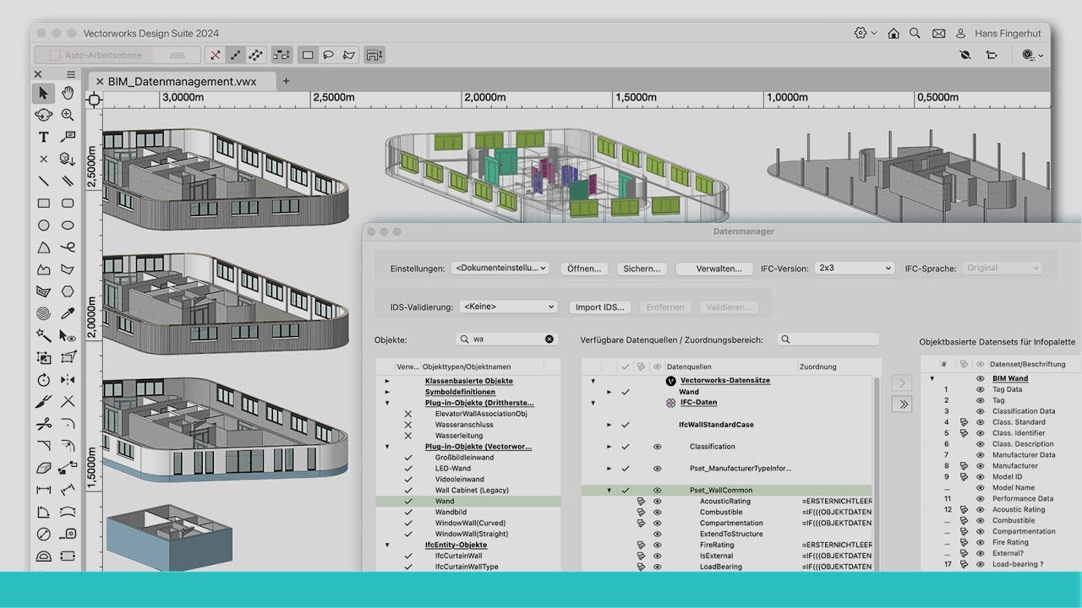Image resolution: width=1082 pixels, height=608 pixels.
Task: Collapse the BIM Wand dataset group
Action: point(933,378)
